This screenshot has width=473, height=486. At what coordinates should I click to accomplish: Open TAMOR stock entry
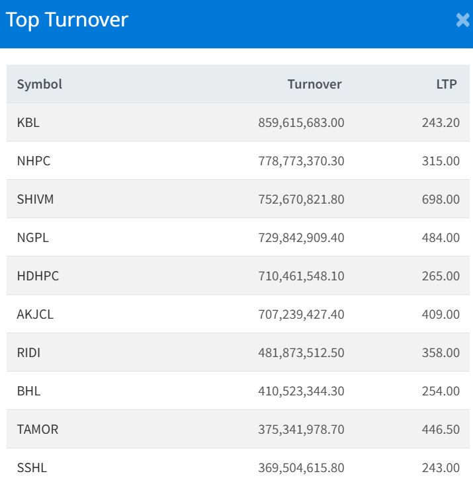click(x=37, y=429)
